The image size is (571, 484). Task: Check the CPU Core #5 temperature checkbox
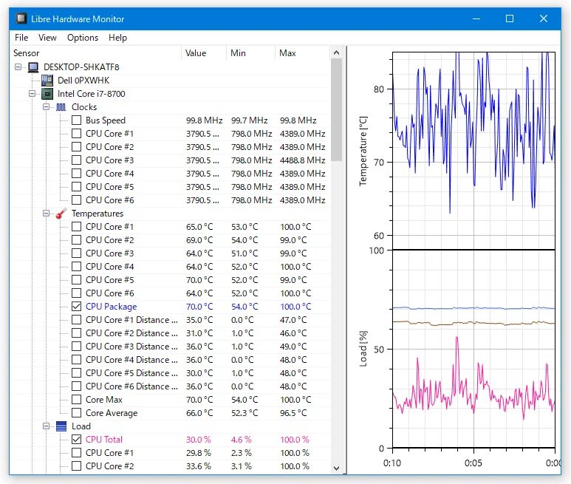(x=77, y=280)
